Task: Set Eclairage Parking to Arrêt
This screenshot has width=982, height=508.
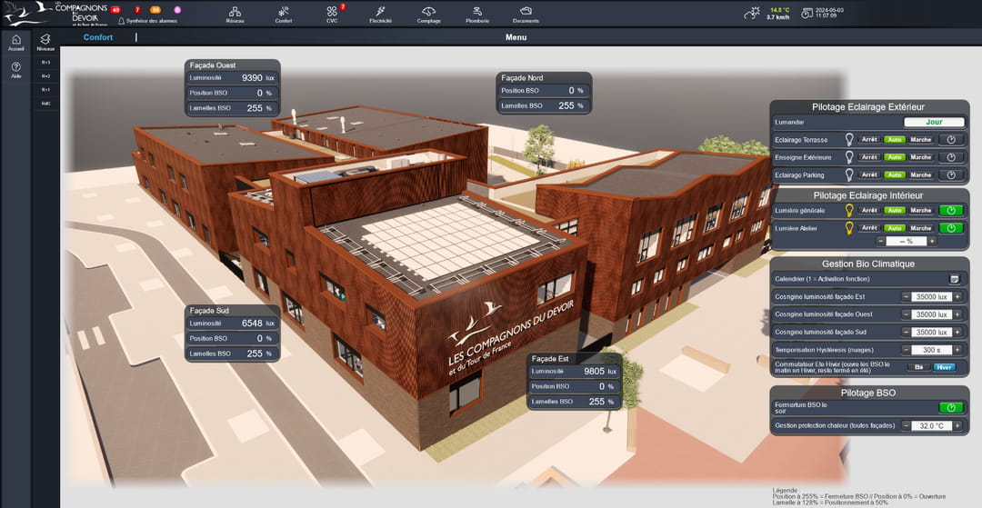Action: coord(869,174)
